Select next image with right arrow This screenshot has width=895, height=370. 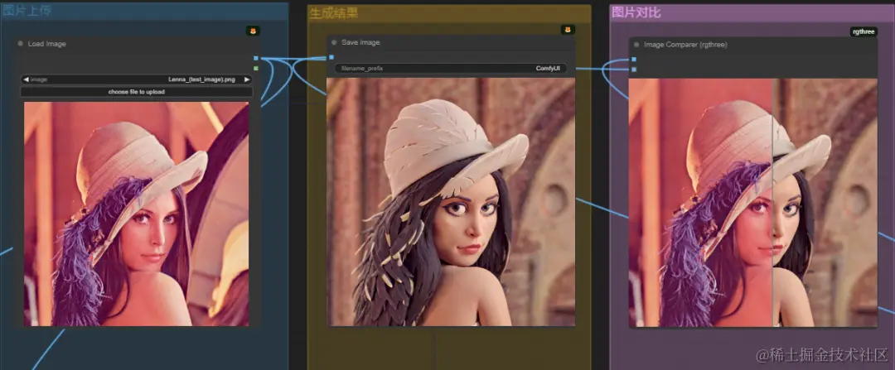(x=247, y=79)
